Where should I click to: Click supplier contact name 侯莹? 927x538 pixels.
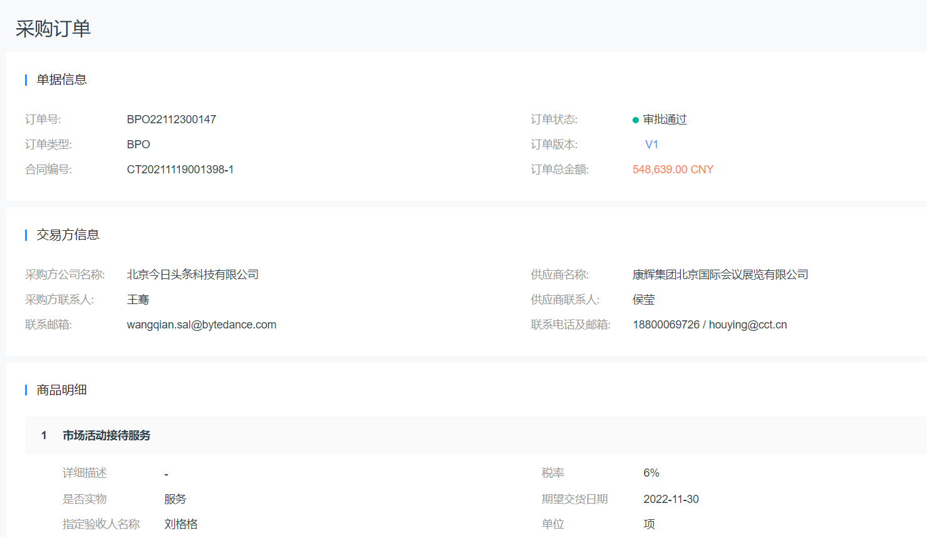point(643,300)
